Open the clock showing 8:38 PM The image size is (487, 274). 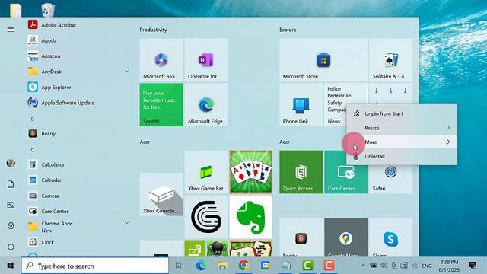click(x=449, y=266)
